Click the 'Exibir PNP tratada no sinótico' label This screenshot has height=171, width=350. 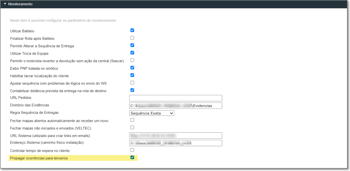click(34, 68)
